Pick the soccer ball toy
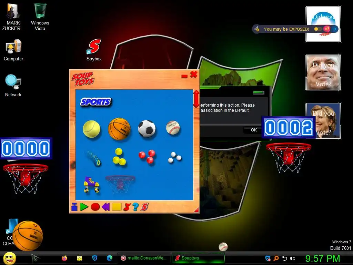The image size is (353, 265). [147, 129]
